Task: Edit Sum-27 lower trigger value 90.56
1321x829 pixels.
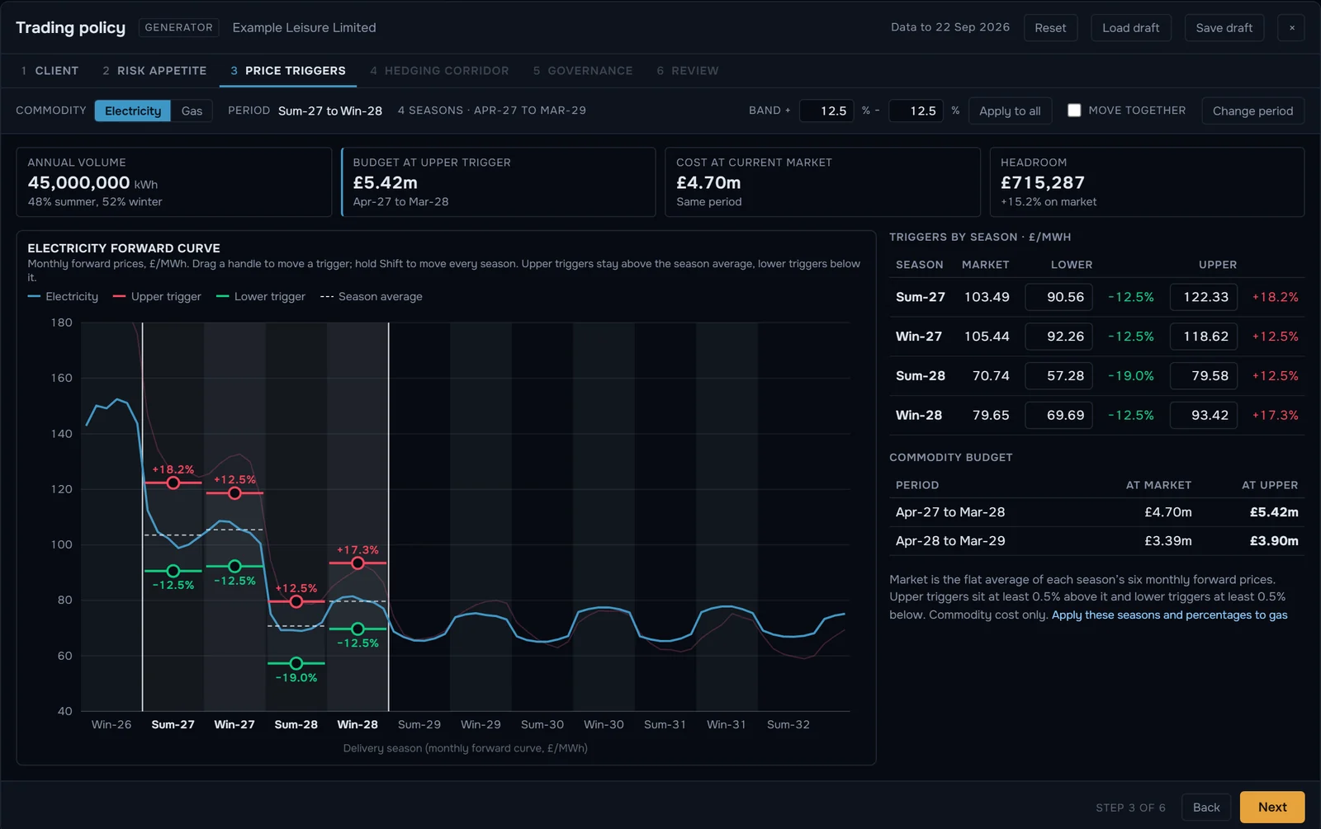Action: click(x=1058, y=297)
